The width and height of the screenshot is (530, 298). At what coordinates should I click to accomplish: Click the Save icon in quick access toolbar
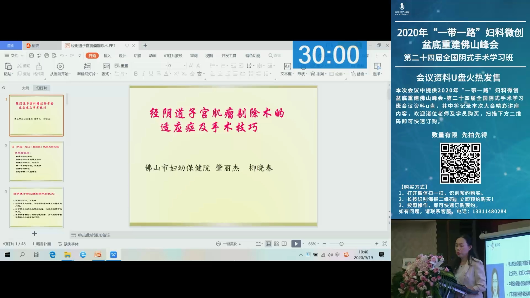pos(31,55)
